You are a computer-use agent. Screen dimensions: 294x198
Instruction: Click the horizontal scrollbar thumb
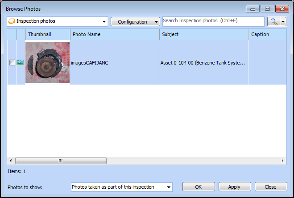(61, 161)
